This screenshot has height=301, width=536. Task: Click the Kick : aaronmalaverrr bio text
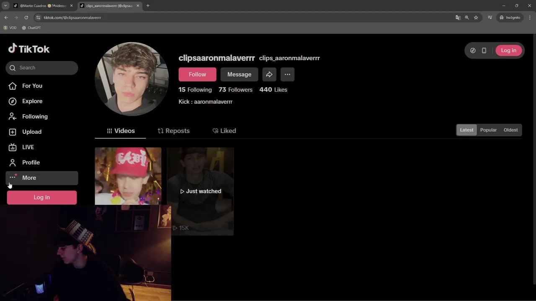coord(206,102)
